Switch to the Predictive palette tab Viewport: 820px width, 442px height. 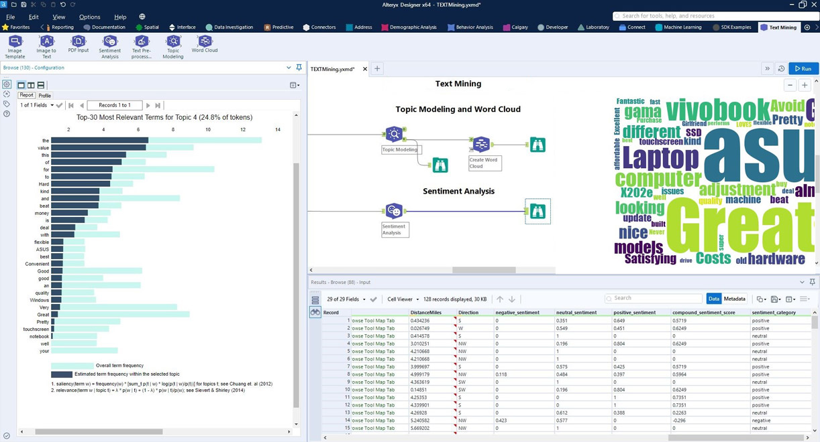click(x=278, y=27)
